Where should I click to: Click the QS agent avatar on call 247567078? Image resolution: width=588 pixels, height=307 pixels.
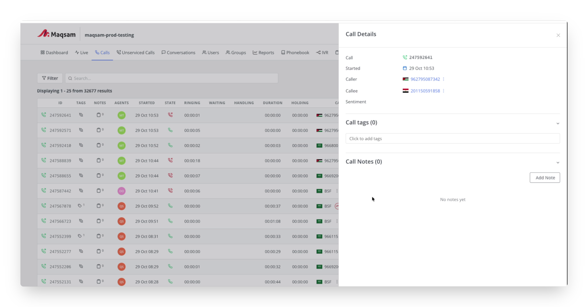pos(121,206)
